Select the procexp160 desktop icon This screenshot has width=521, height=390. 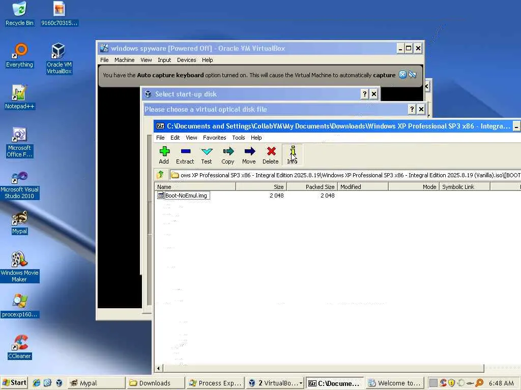point(19,306)
